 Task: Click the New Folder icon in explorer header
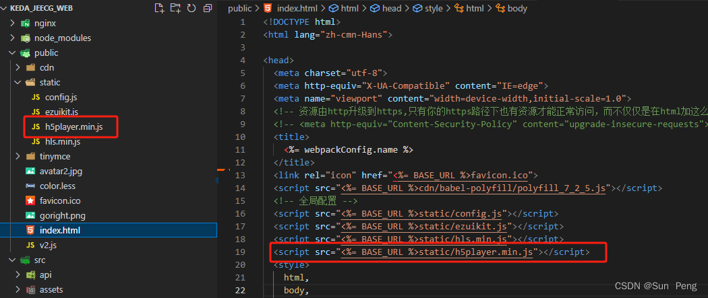[x=175, y=8]
